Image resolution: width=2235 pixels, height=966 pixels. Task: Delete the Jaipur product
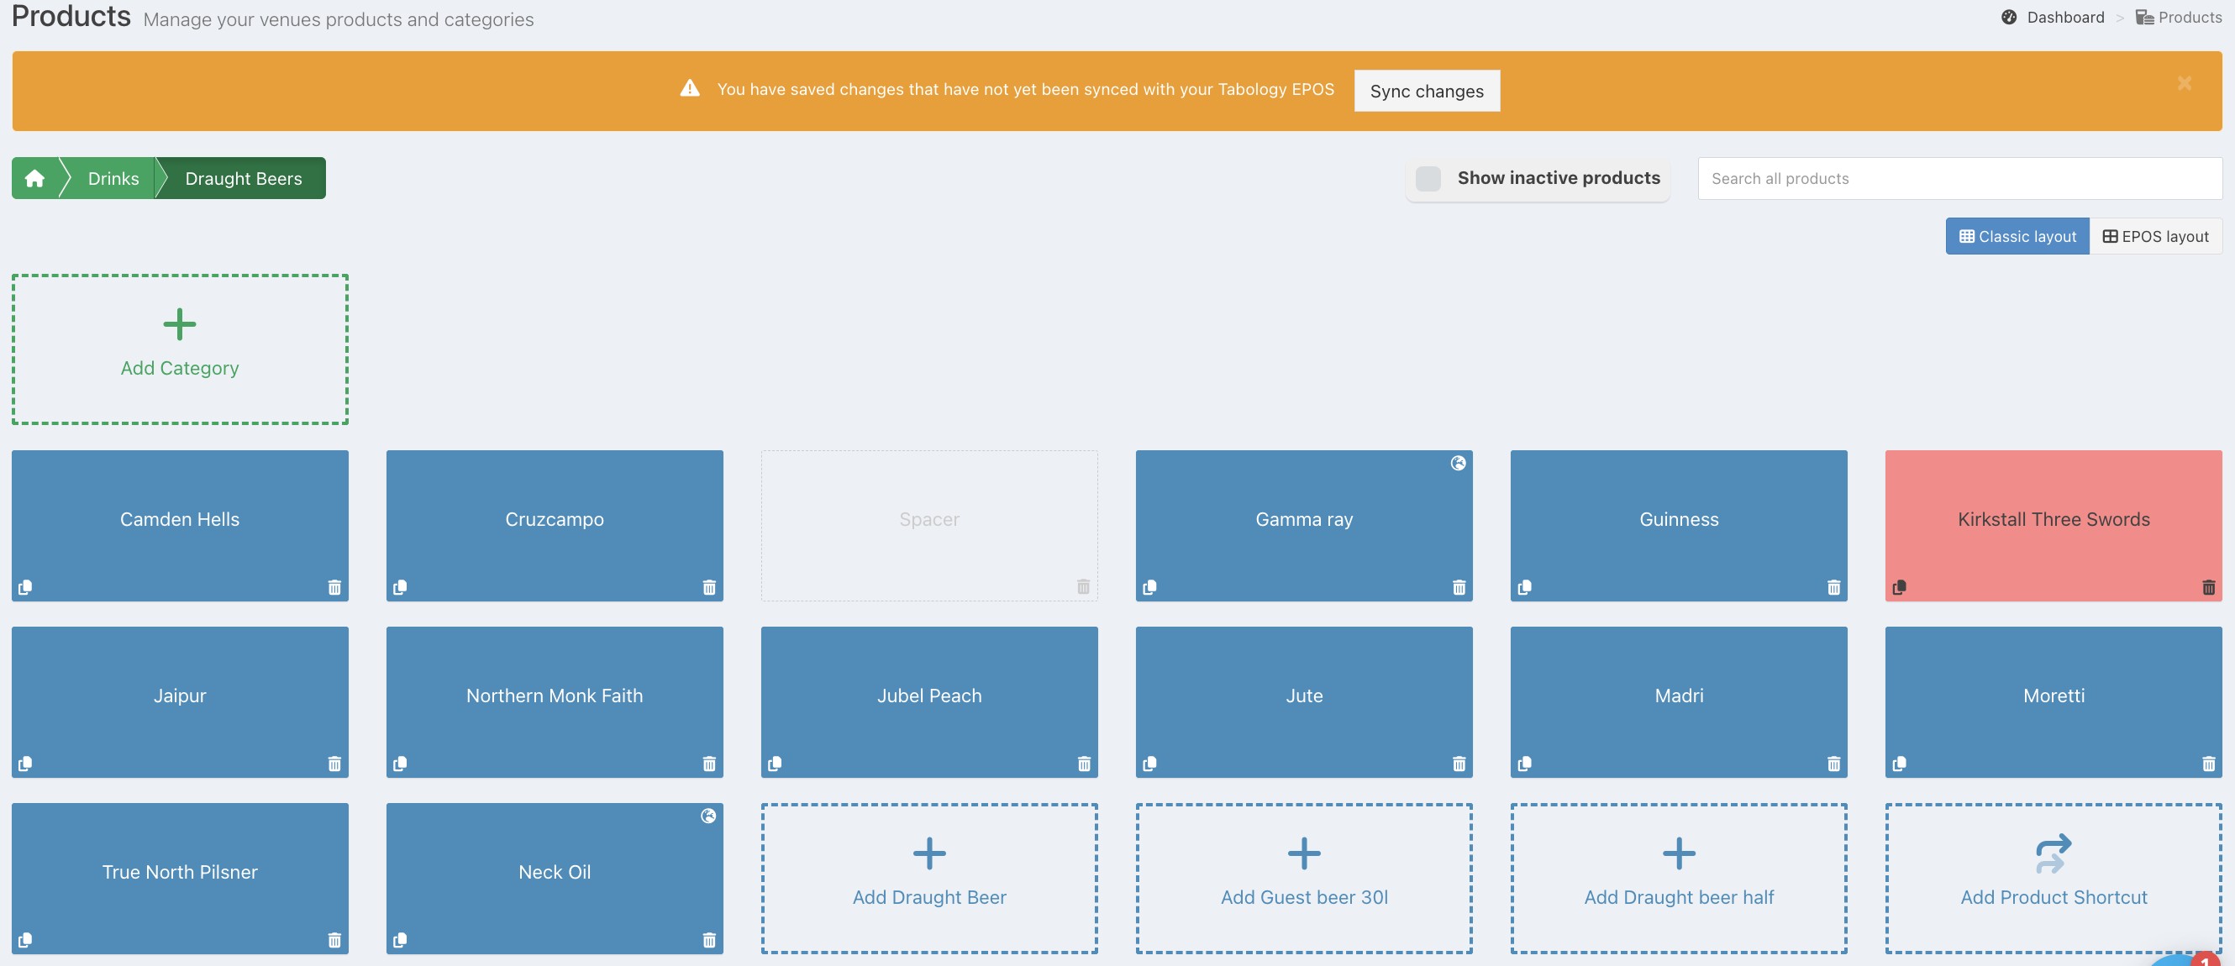(x=335, y=763)
